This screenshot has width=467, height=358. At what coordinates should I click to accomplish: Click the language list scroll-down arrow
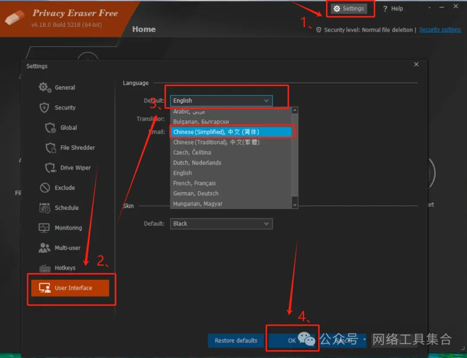295,205
